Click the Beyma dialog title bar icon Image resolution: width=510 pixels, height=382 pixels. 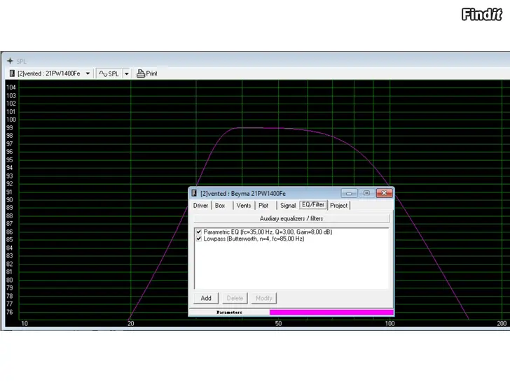[x=194, y=193]
